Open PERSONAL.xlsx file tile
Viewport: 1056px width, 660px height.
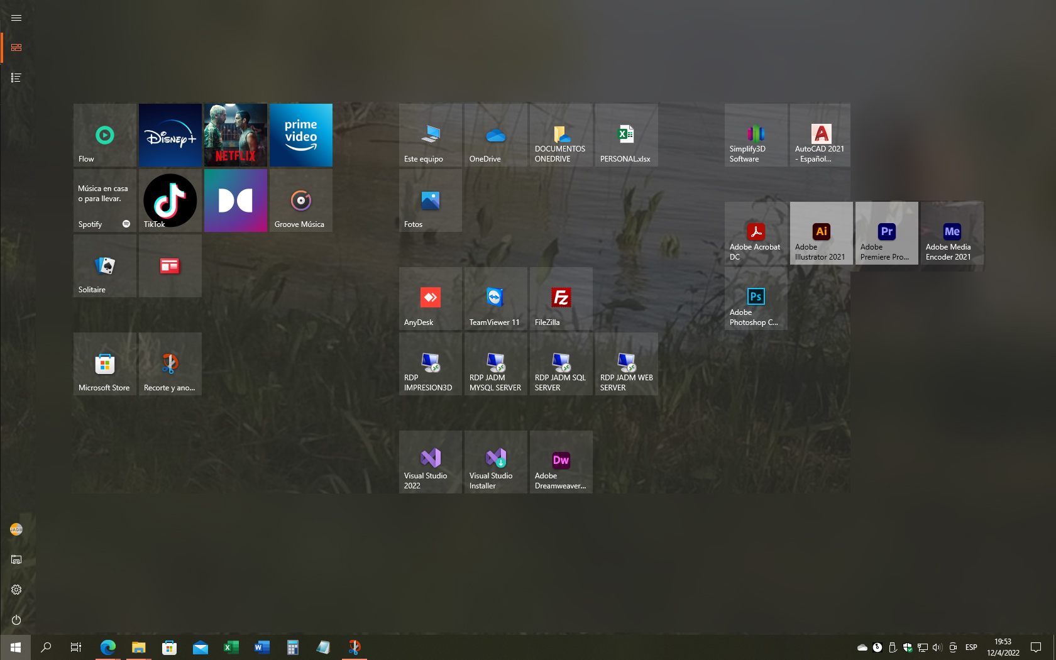(626, 135)
